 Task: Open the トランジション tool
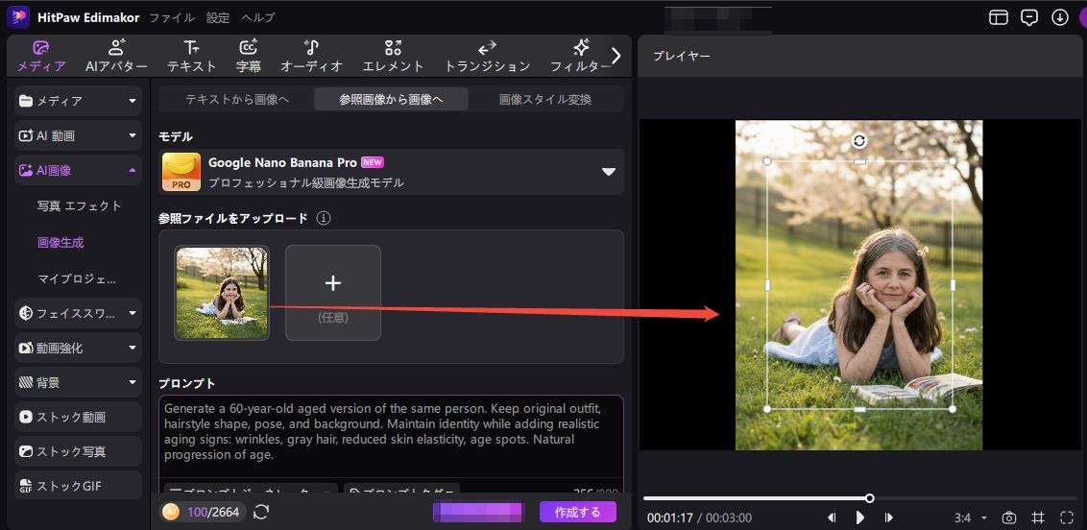click(487, 57)
